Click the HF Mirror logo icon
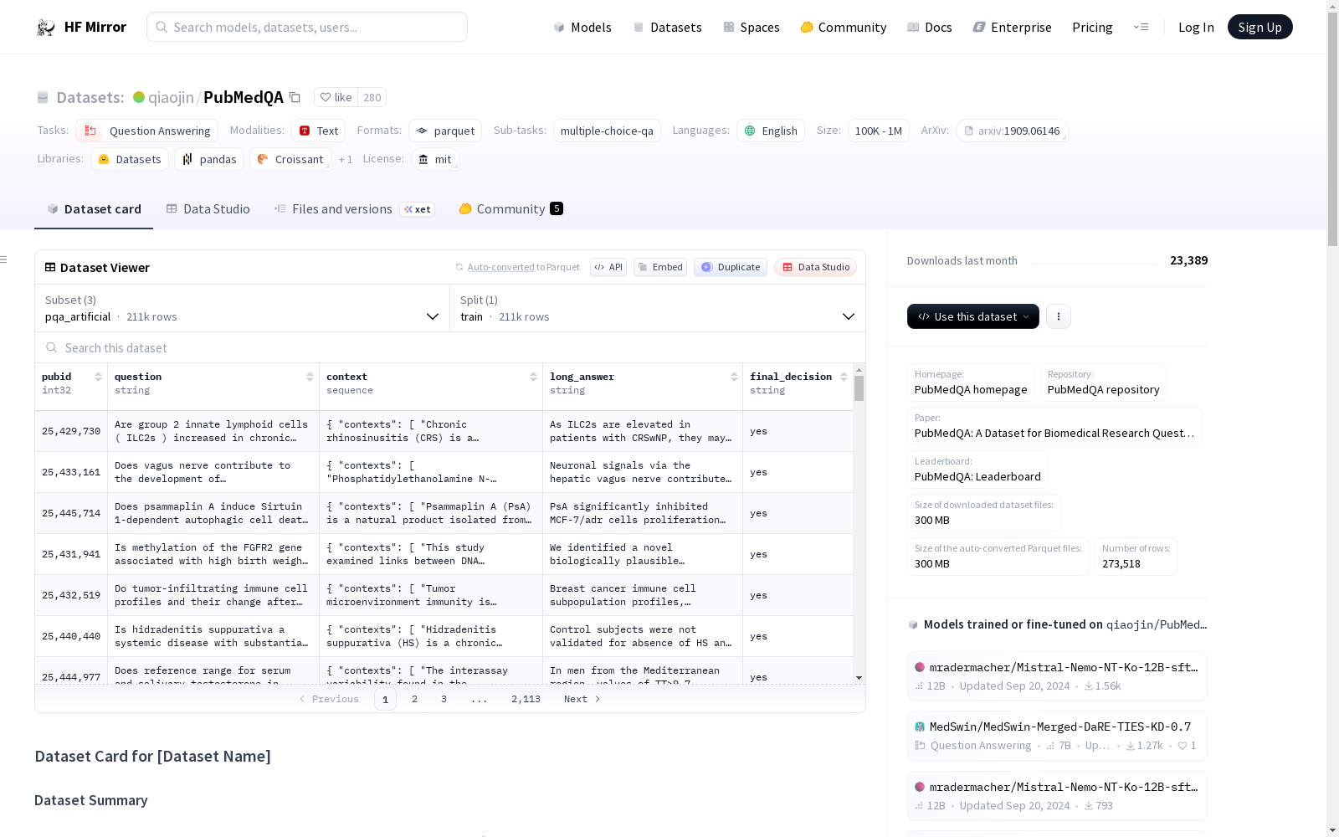The image size is (1339, 837). pos(46,28)
